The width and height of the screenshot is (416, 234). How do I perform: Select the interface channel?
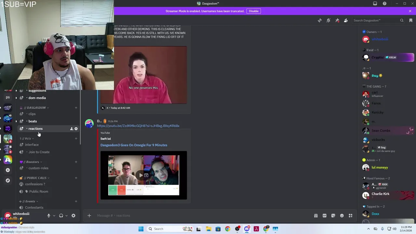[x=48, y=145]
